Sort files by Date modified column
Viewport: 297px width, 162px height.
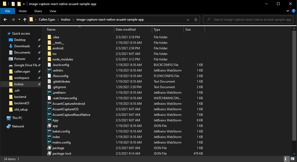[x=126, y=30]
